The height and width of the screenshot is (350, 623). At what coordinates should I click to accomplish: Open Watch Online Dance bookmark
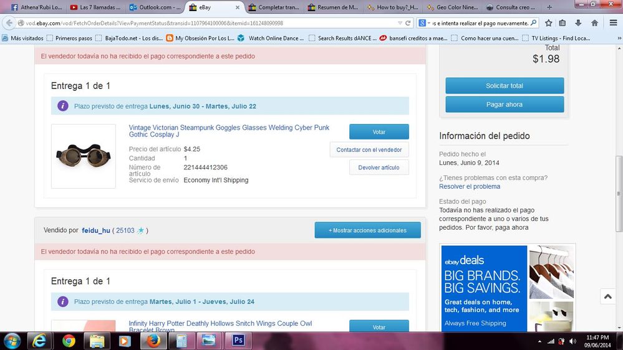[x=271, y=38]
